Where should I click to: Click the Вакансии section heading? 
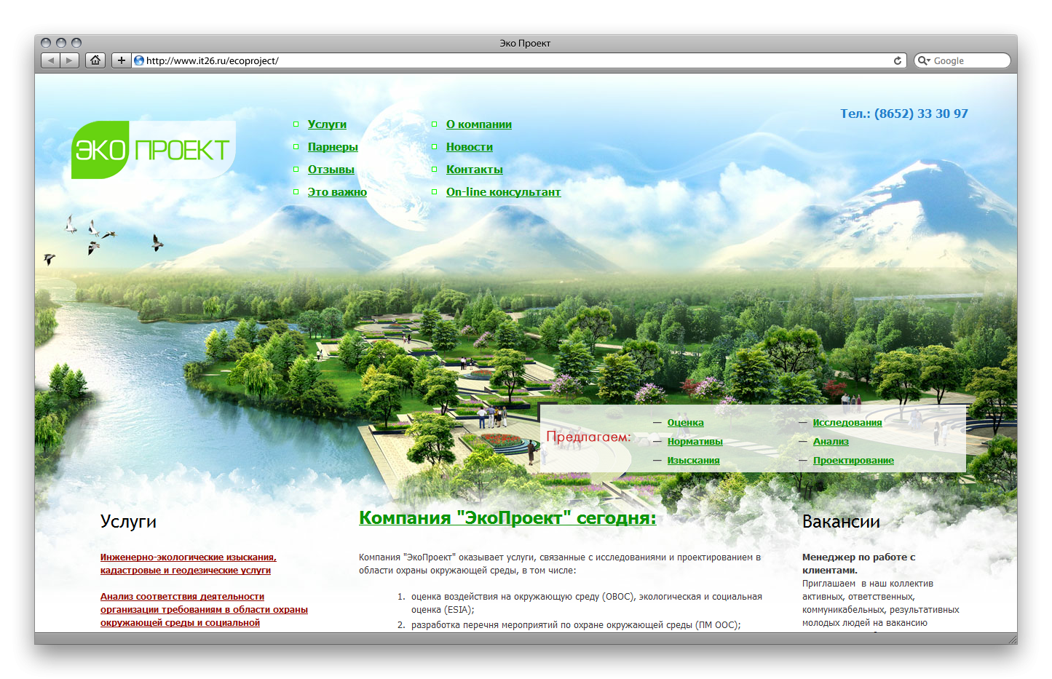[841, 522]
